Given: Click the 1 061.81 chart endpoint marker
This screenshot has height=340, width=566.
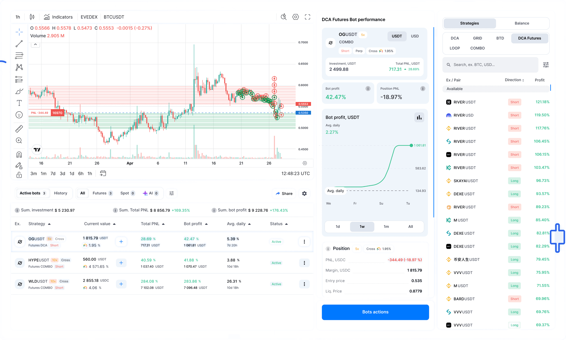Looking at the screenshot, I should coord(411,145).
